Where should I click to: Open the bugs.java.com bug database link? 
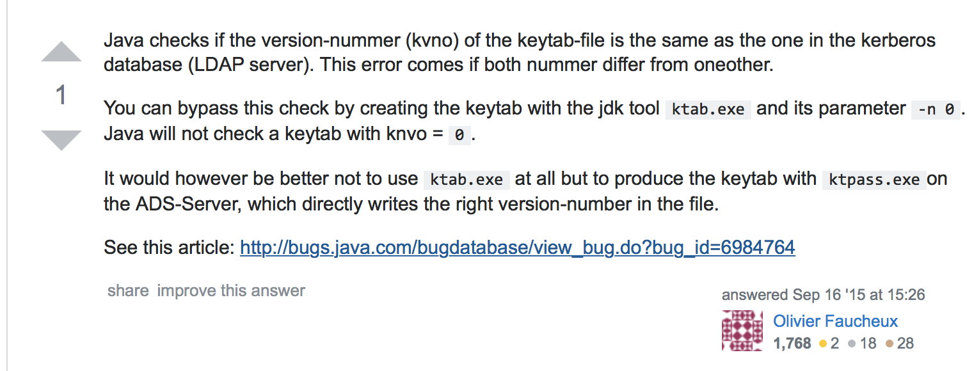518,247
